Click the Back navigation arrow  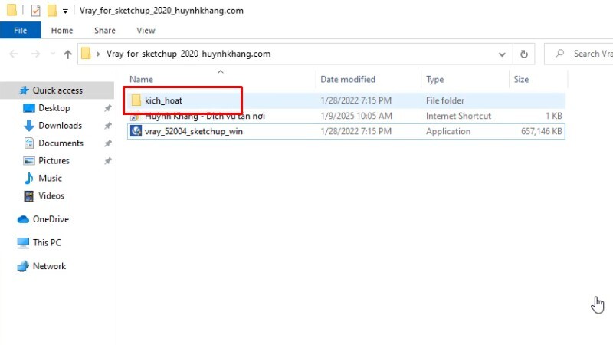[14, 54]
